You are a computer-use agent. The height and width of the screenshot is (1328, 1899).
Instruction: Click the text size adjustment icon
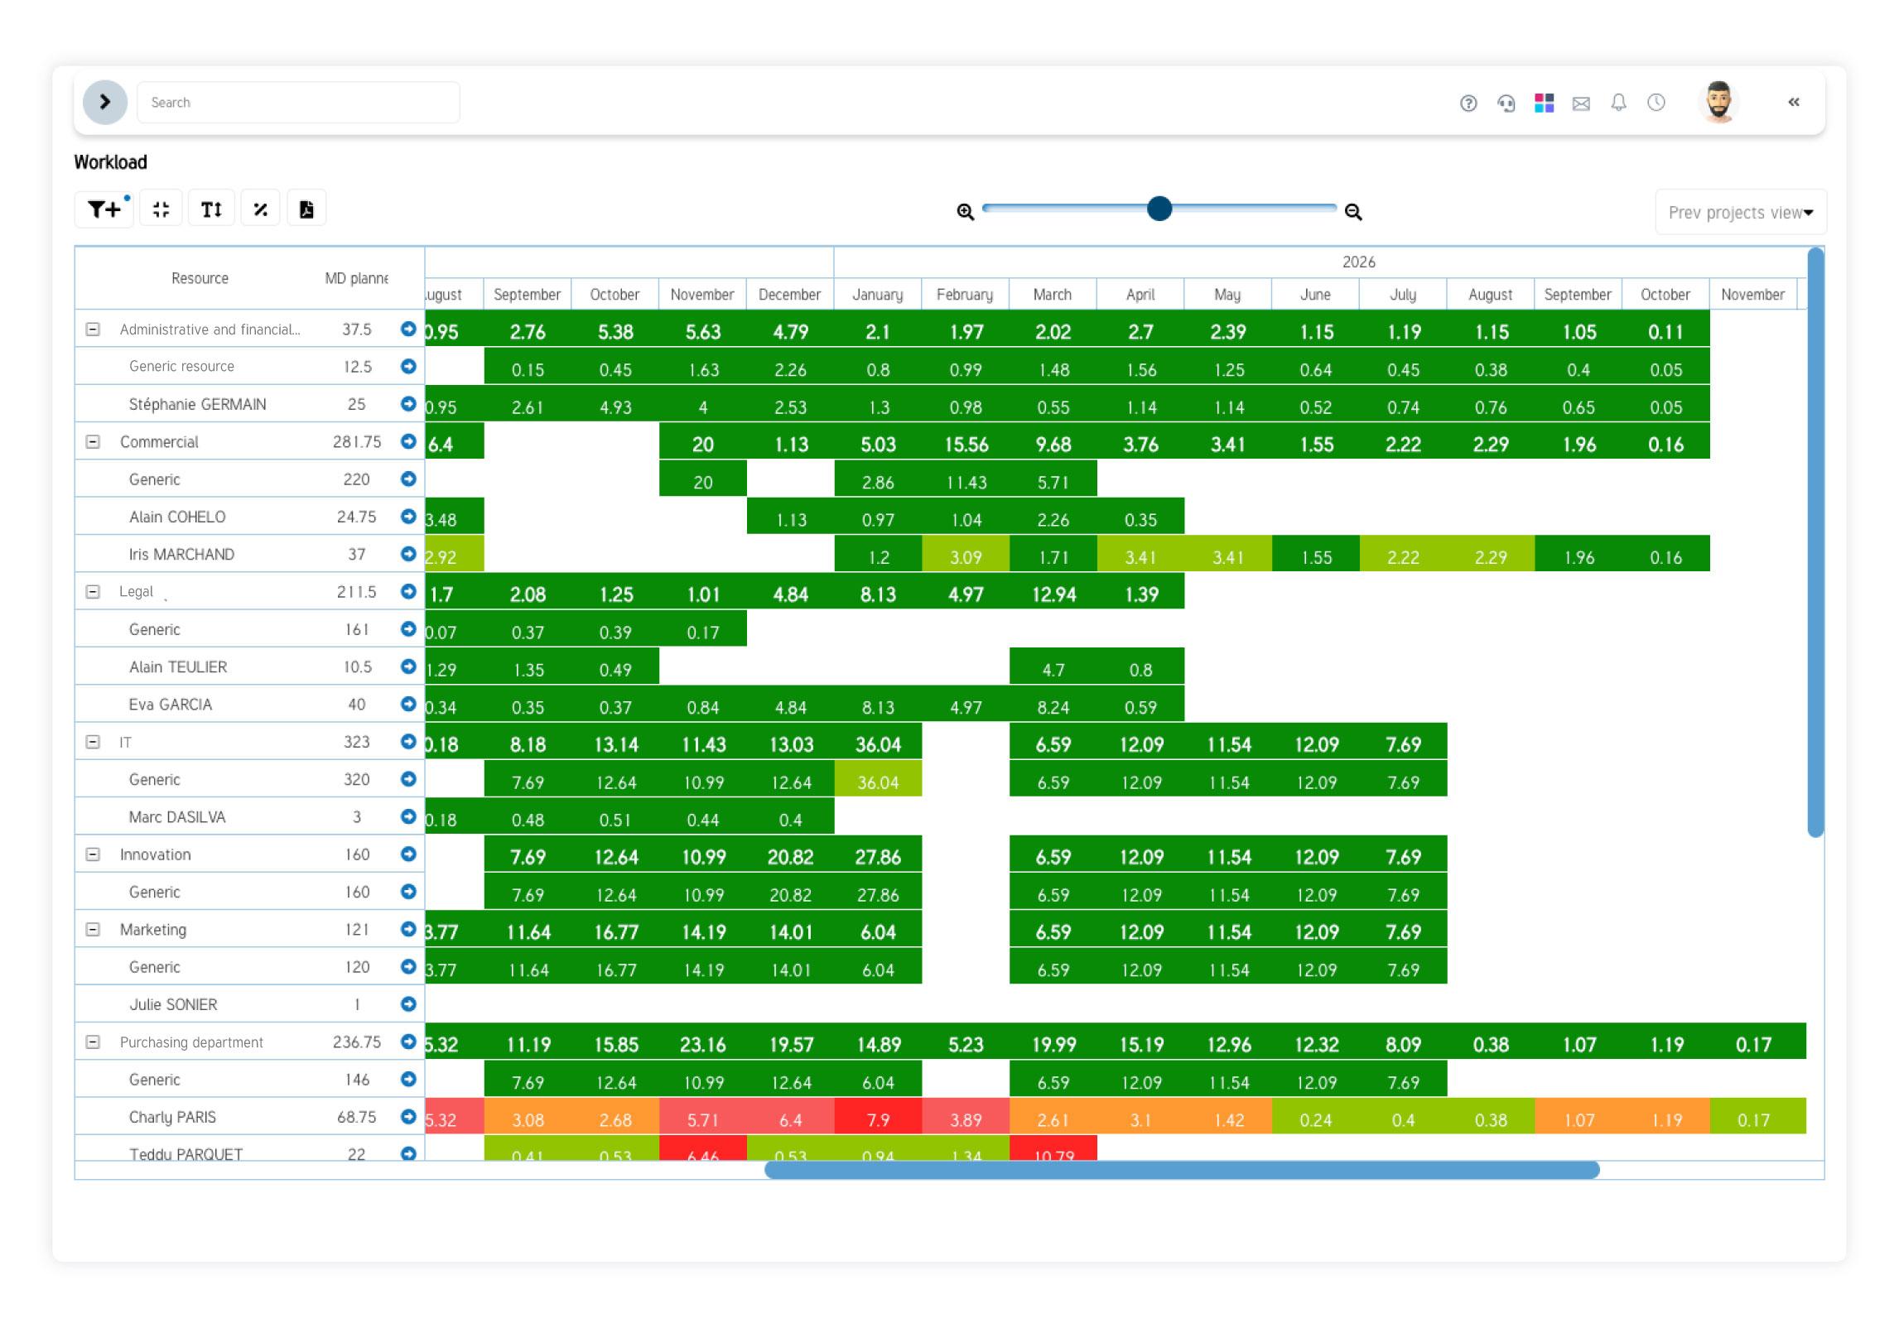pos(211,209)
